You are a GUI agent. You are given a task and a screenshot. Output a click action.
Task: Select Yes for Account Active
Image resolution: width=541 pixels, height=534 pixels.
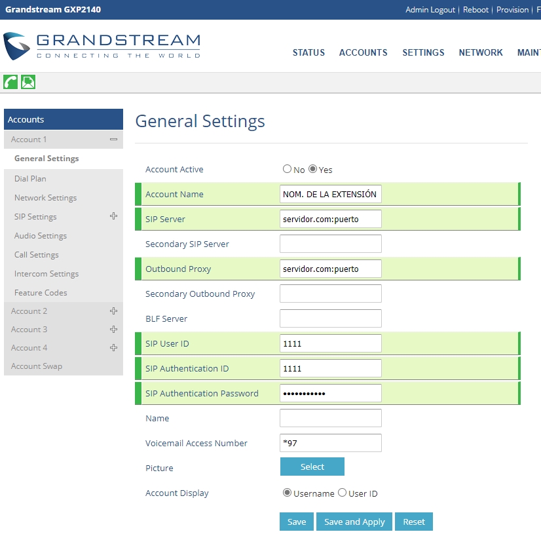312,168
